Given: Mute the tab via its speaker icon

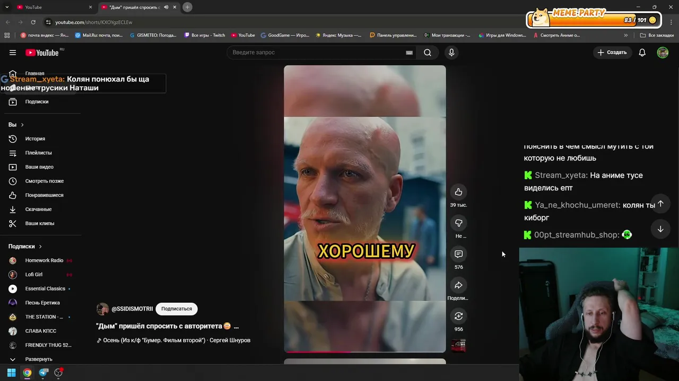Looking at the screenshot, I should click(x=166, y=7).
